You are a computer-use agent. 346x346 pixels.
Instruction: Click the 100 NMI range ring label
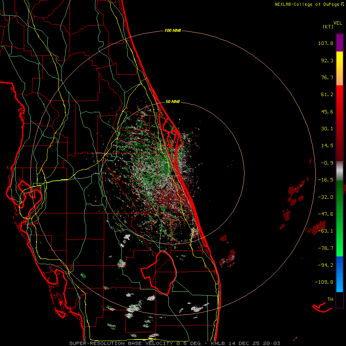(x=172, y=30)
